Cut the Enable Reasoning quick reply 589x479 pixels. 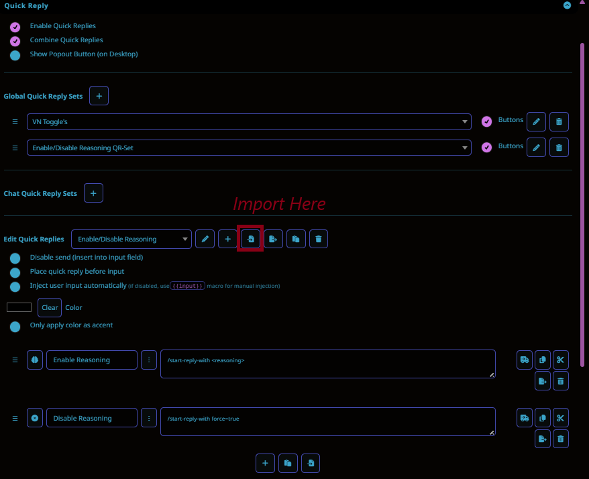561,360
